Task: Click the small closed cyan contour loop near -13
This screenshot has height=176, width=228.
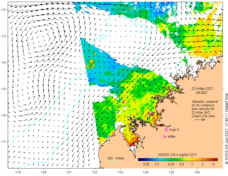Action: point(102,35)
